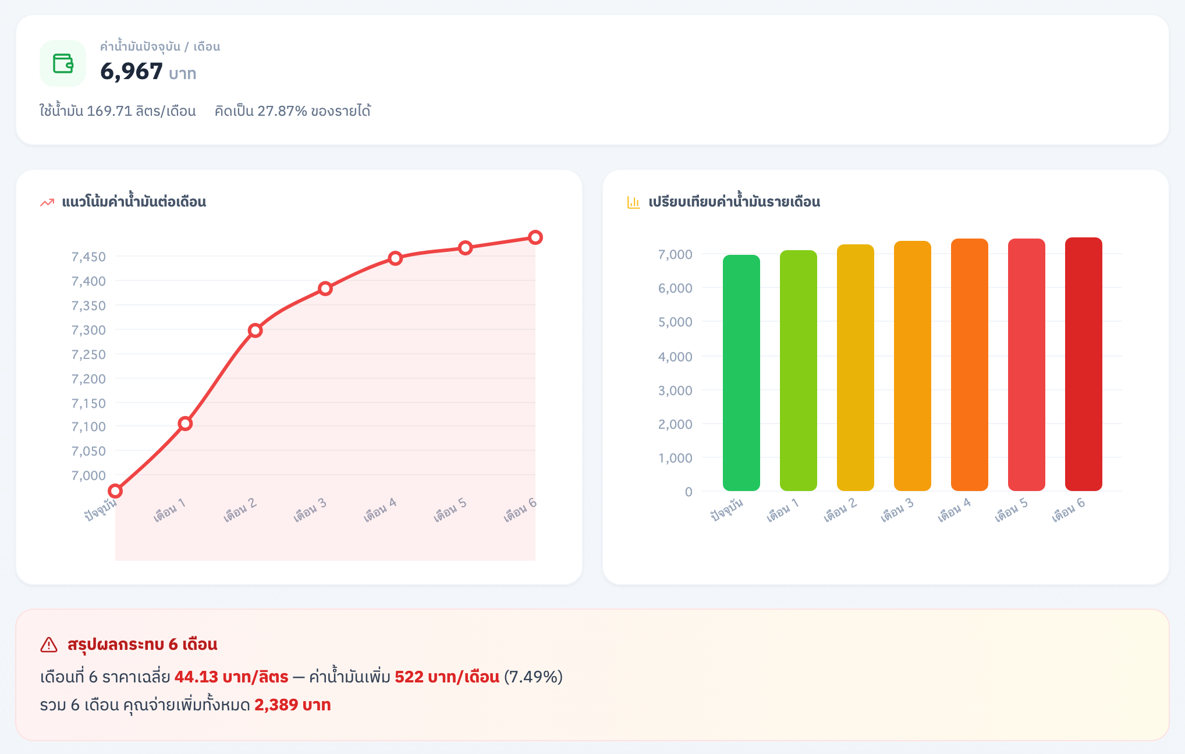This screenshot has height=754, width=1185.
Task: Click the month 4 line data point
Action: pos(395,258)
